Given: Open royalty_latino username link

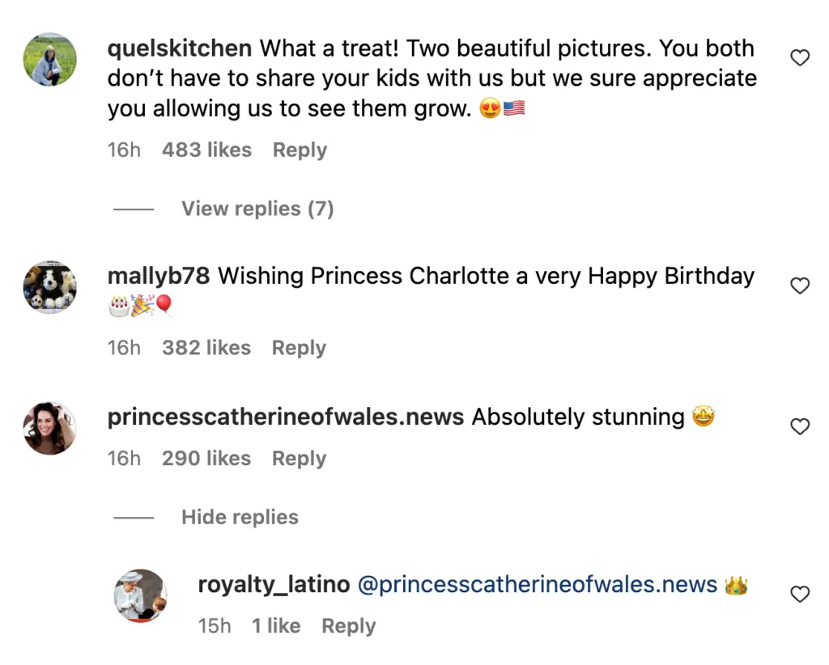Looking at the screenshot, I should (274, 585).
